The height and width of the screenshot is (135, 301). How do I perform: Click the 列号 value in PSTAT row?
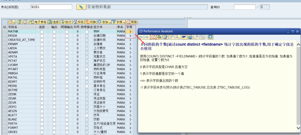[77, 61]
